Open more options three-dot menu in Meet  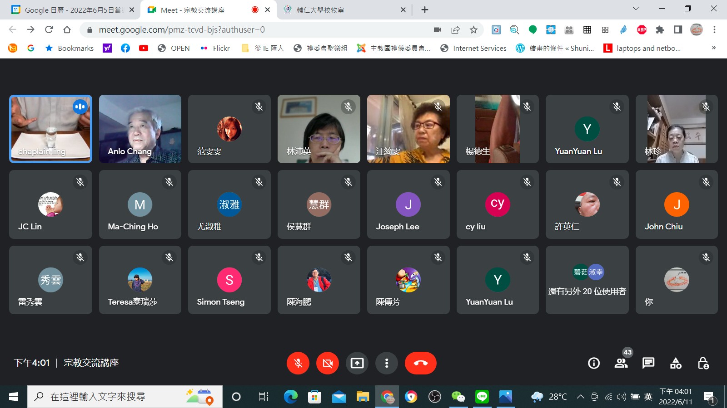pos(387,363)
